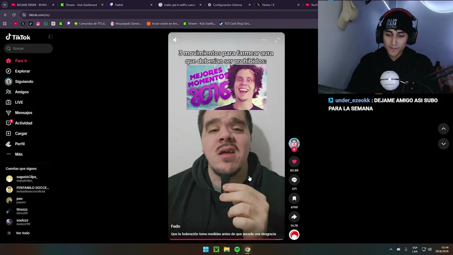Open the creator's profile avatar beside the video
This screenshot has width=453, height=255.
[x=294, y=143]
